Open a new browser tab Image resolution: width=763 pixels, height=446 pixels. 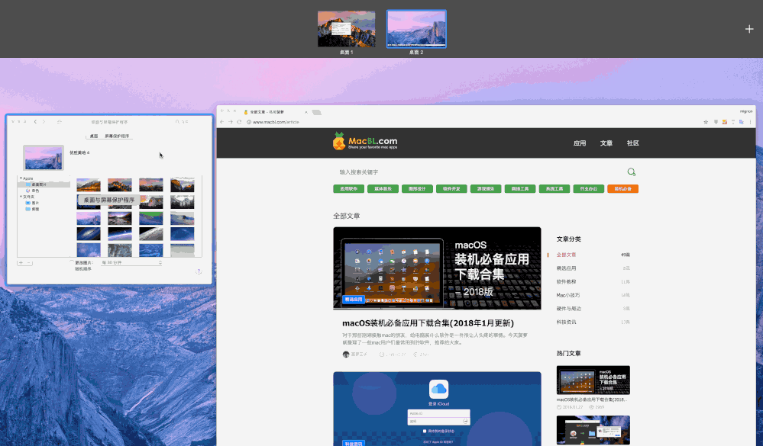(x=317, y=112)
